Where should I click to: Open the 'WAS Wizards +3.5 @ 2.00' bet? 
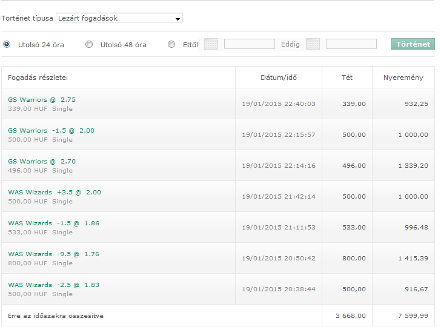coord(55,193)
